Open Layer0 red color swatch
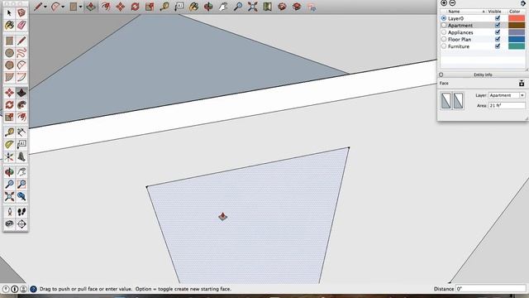 tap(517, 18)
